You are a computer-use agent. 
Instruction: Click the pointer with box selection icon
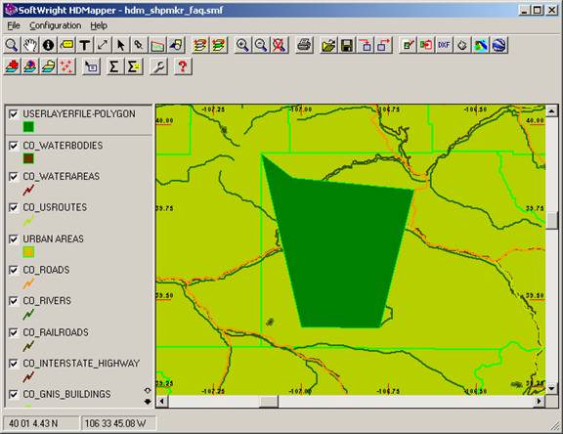pos(91,66)
